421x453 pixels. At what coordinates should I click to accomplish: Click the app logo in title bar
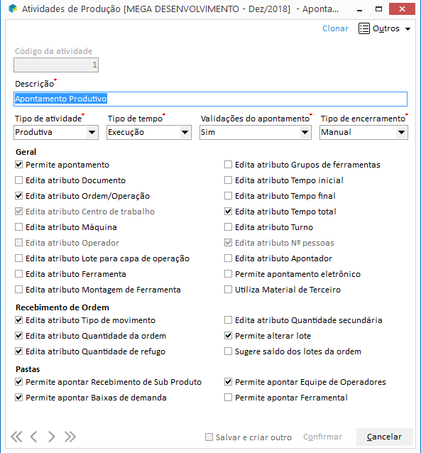click(x=13, y=9)
